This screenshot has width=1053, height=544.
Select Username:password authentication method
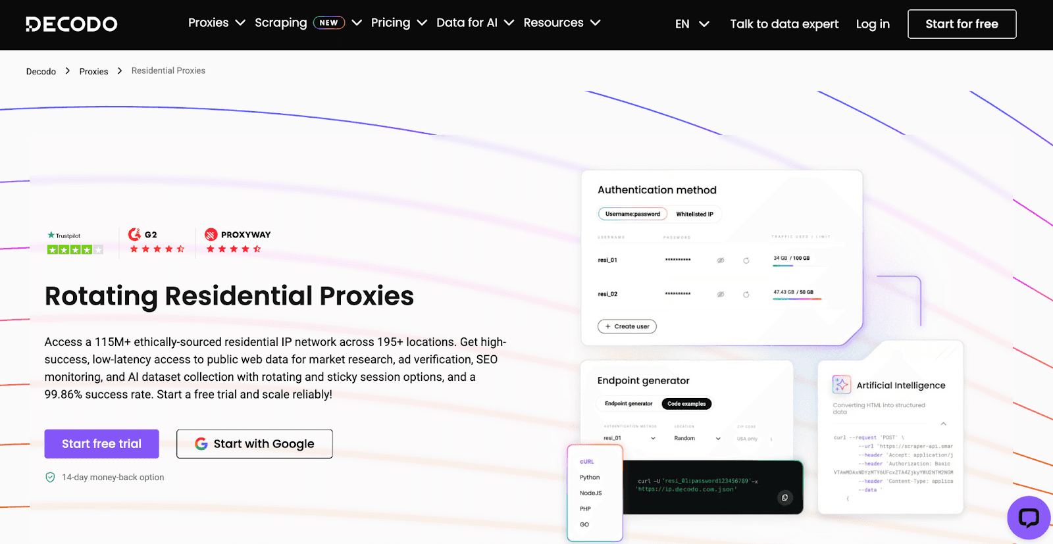coord(632,214)
